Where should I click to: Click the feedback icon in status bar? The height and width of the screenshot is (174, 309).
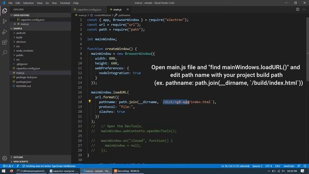299,166
